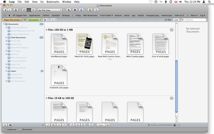Click the bottom-left sidebar action button
This screenshot has width=214, height=134.
(5, 125)
